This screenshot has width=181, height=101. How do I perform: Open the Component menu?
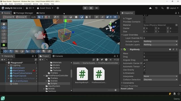(x=27, y=4)
